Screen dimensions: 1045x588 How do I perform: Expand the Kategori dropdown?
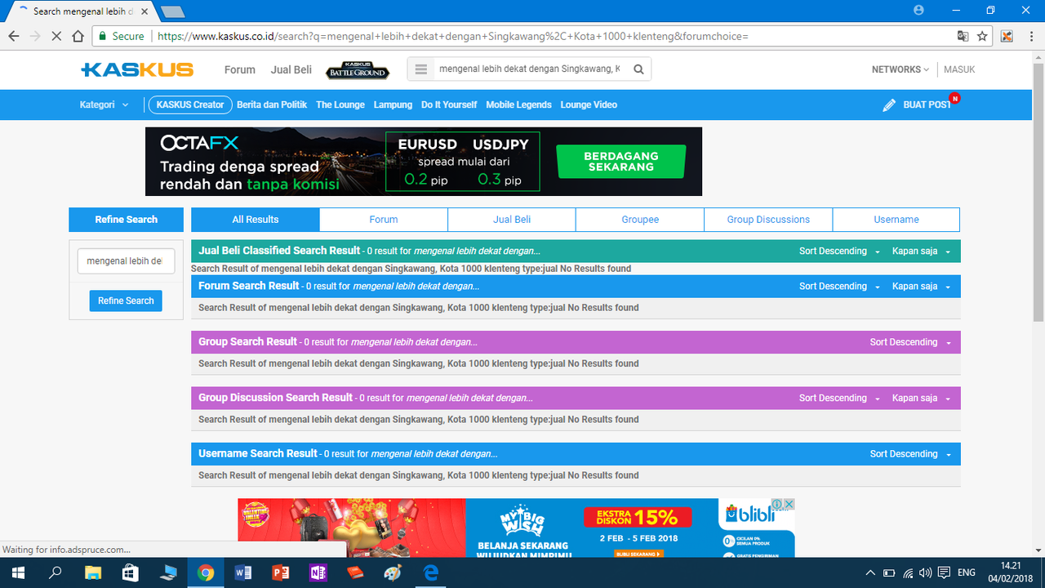[x=104, y=105]
